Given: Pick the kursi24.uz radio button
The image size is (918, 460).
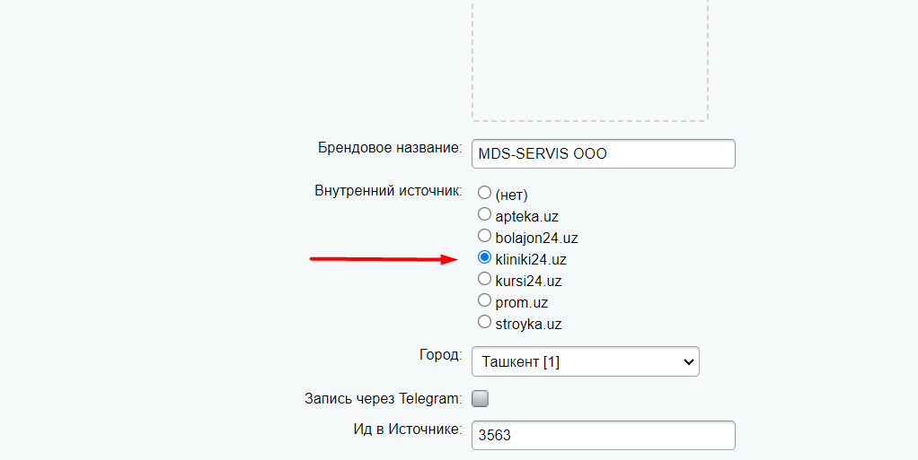Looking at the screenshot, I should (x=485, y=279).
